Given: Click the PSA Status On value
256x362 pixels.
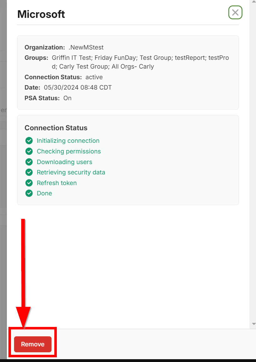Looking at the screenshot, I should 67,98.
